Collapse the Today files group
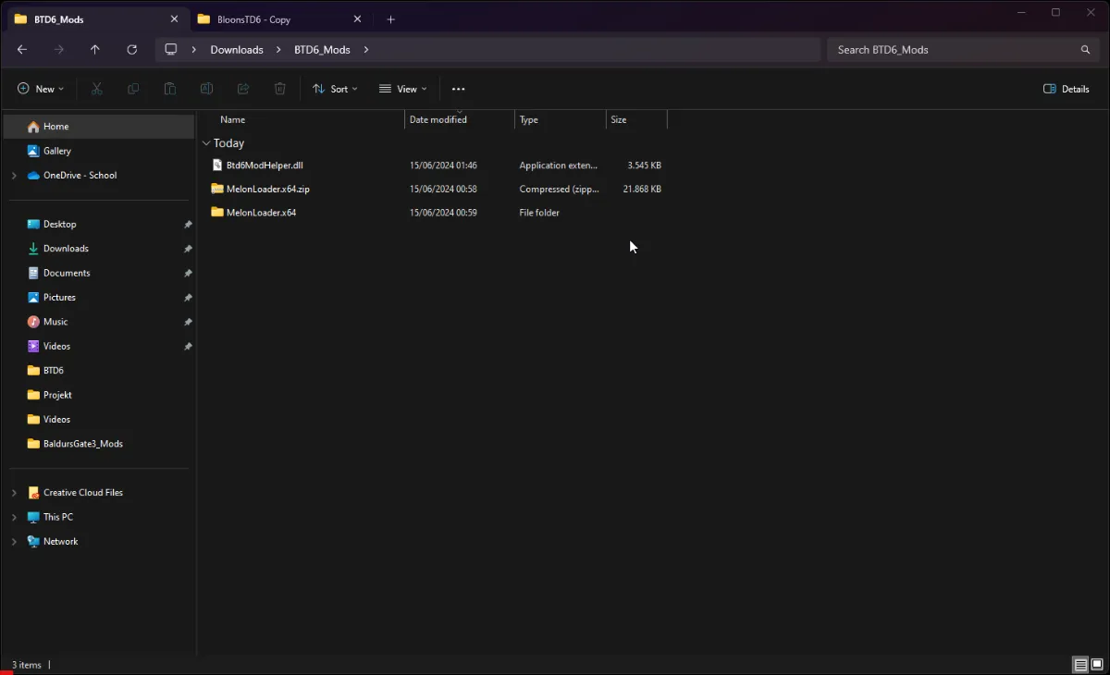 pos(205,143)
